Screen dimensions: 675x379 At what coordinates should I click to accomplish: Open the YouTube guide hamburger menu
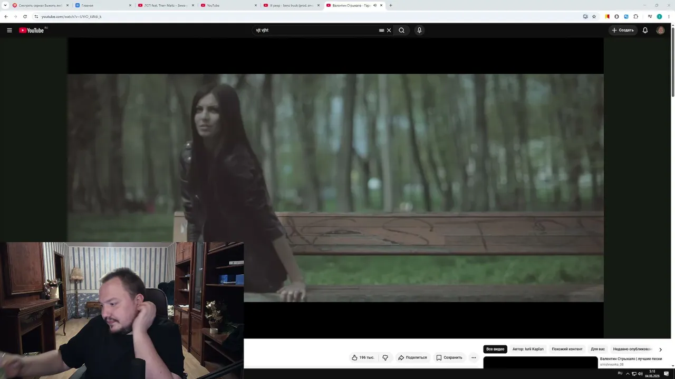point(9,30)
